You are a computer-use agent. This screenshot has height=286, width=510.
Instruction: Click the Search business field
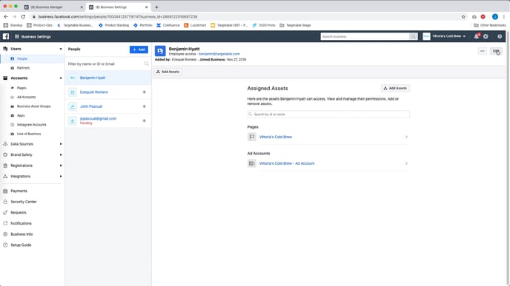(x=365, y=36)
